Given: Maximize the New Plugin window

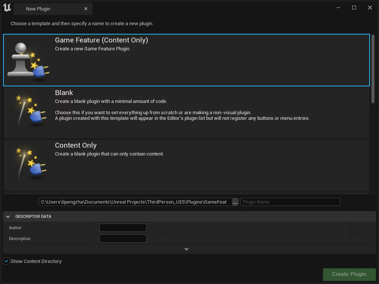Looking at the screenshot, I should point(354,8).
